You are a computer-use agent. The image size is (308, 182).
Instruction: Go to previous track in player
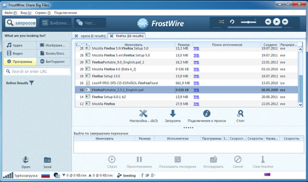[268, 22]
